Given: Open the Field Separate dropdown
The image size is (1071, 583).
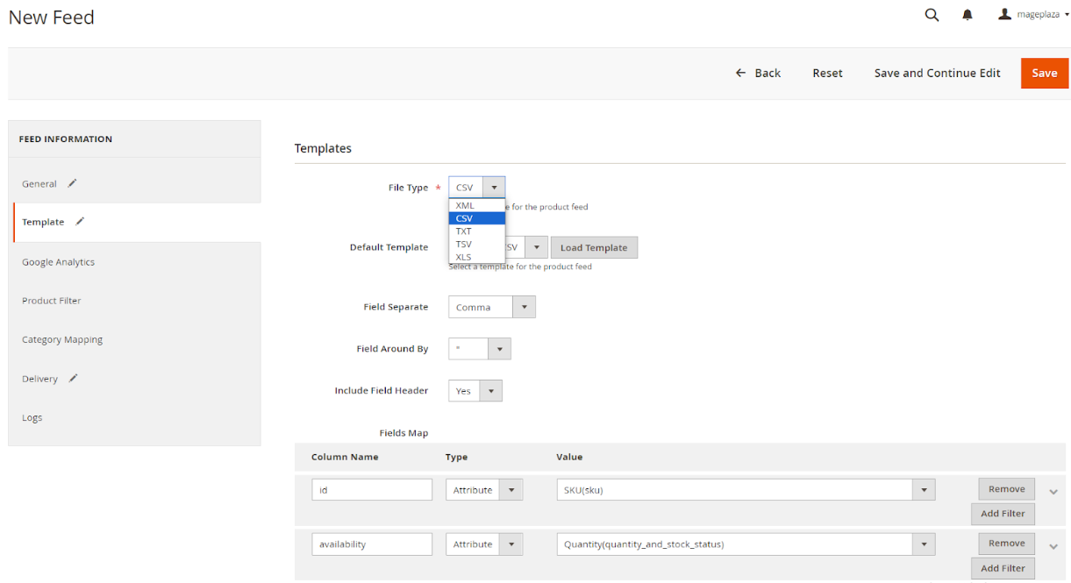Looking at the screenshot, I should pyautogui.click(x=491, y=307).
